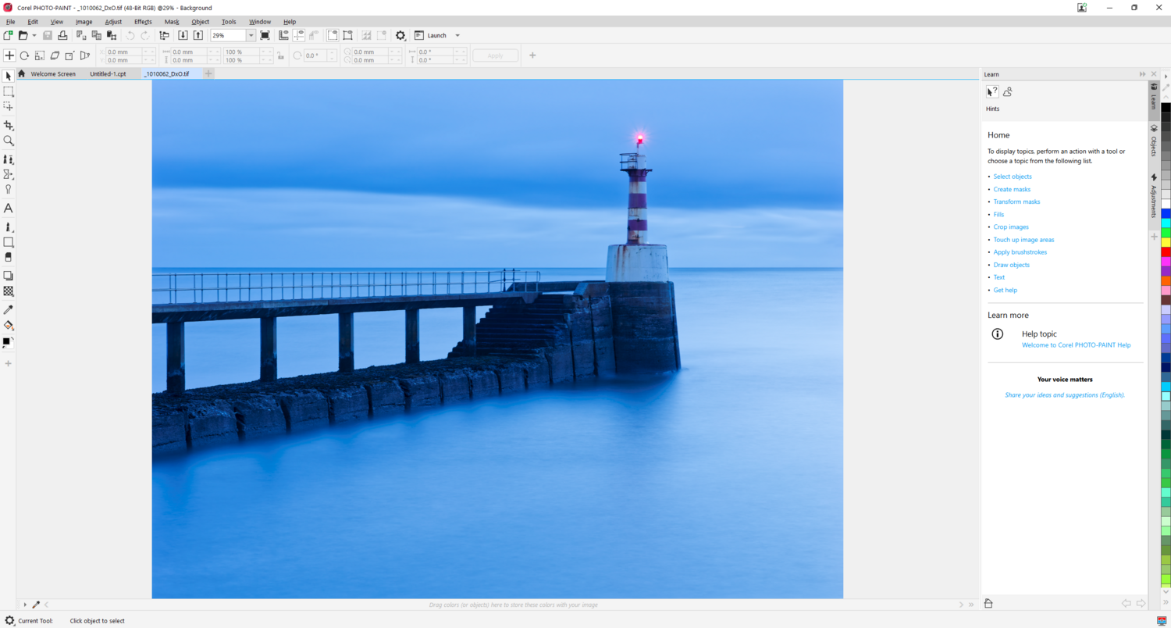Viewport: 1171px width, 628px height.
Task: Select the Fill bucket tool
Action: tap(9, 326)
